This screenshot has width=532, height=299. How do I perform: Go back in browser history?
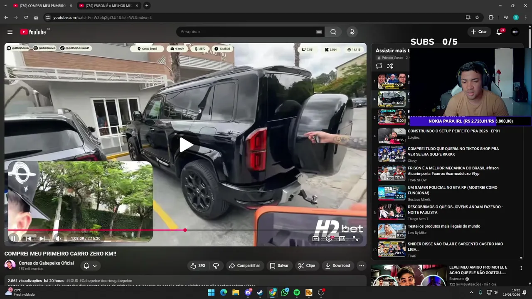pos(6,17)
